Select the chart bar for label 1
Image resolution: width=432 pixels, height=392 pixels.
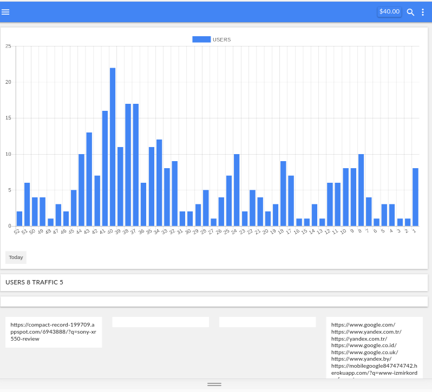415,197
